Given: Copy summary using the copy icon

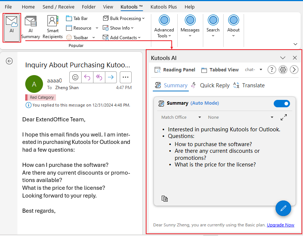Looking at the screenshot, I should click(x=165, y=199).
